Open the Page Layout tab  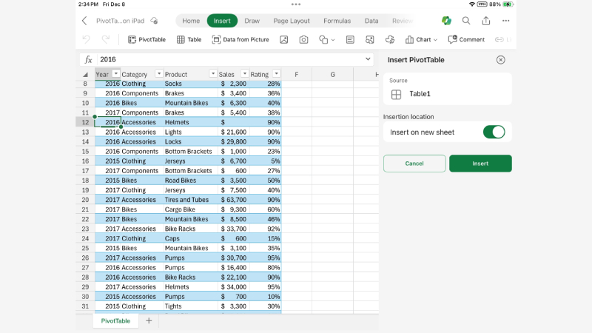pos(292,21)
